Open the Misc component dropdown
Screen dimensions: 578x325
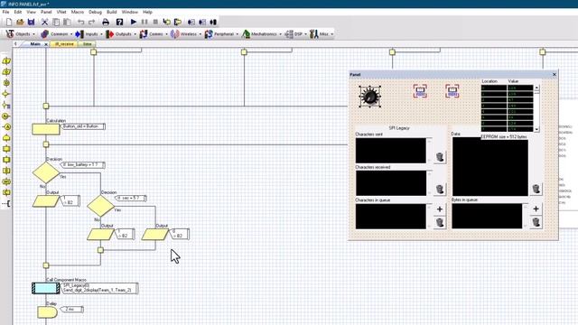click(322, 34)
